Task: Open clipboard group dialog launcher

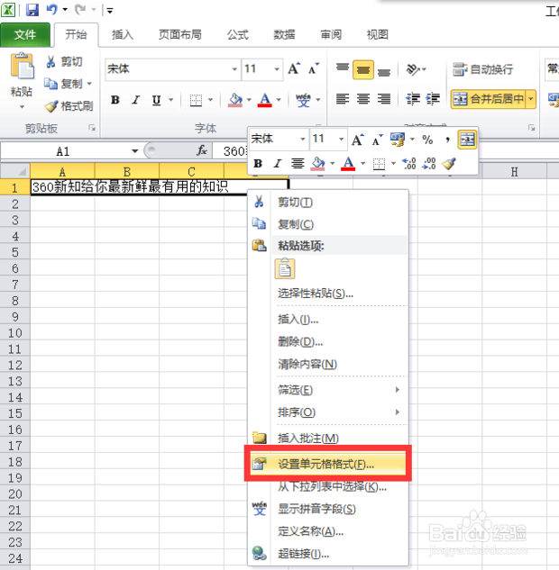Action: 92,128
